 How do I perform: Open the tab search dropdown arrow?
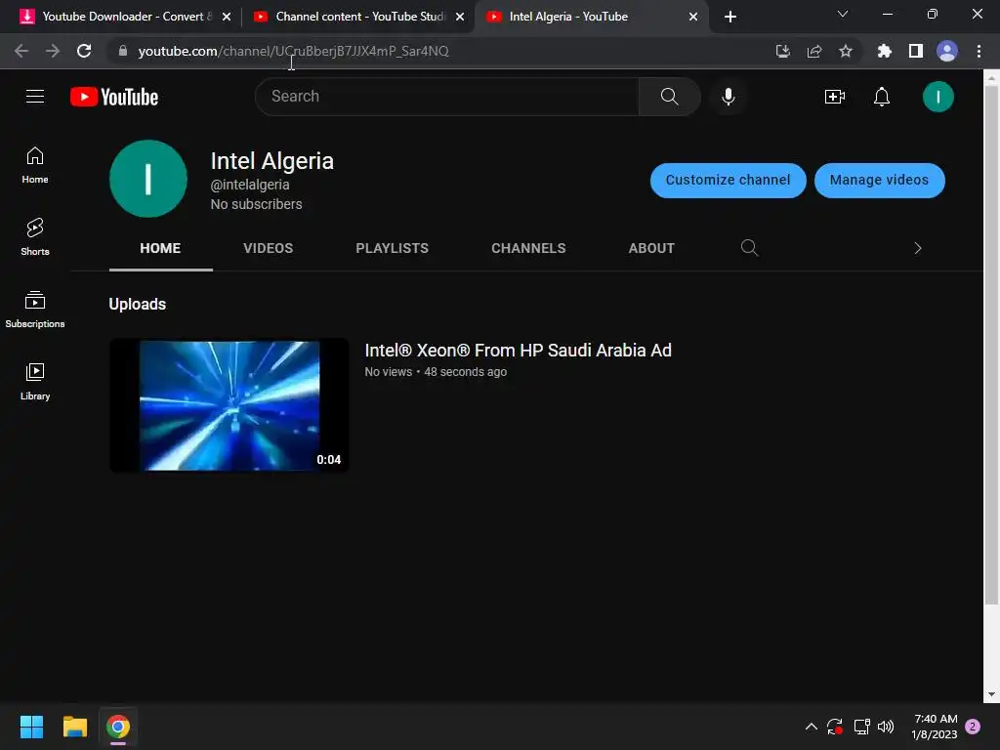click(842, 14)
